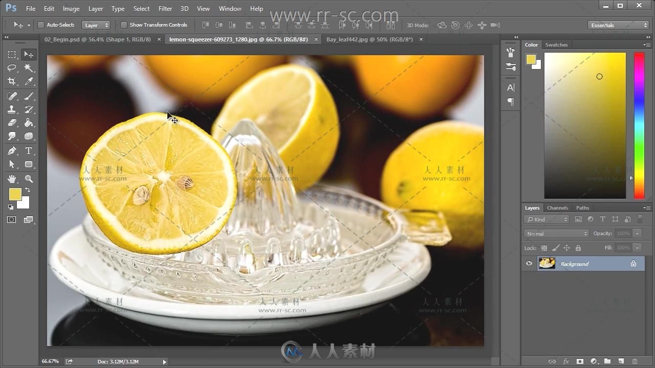655x368 pixels.
Task: Open the Paragraph panel icon
Action: click(511, 102)
